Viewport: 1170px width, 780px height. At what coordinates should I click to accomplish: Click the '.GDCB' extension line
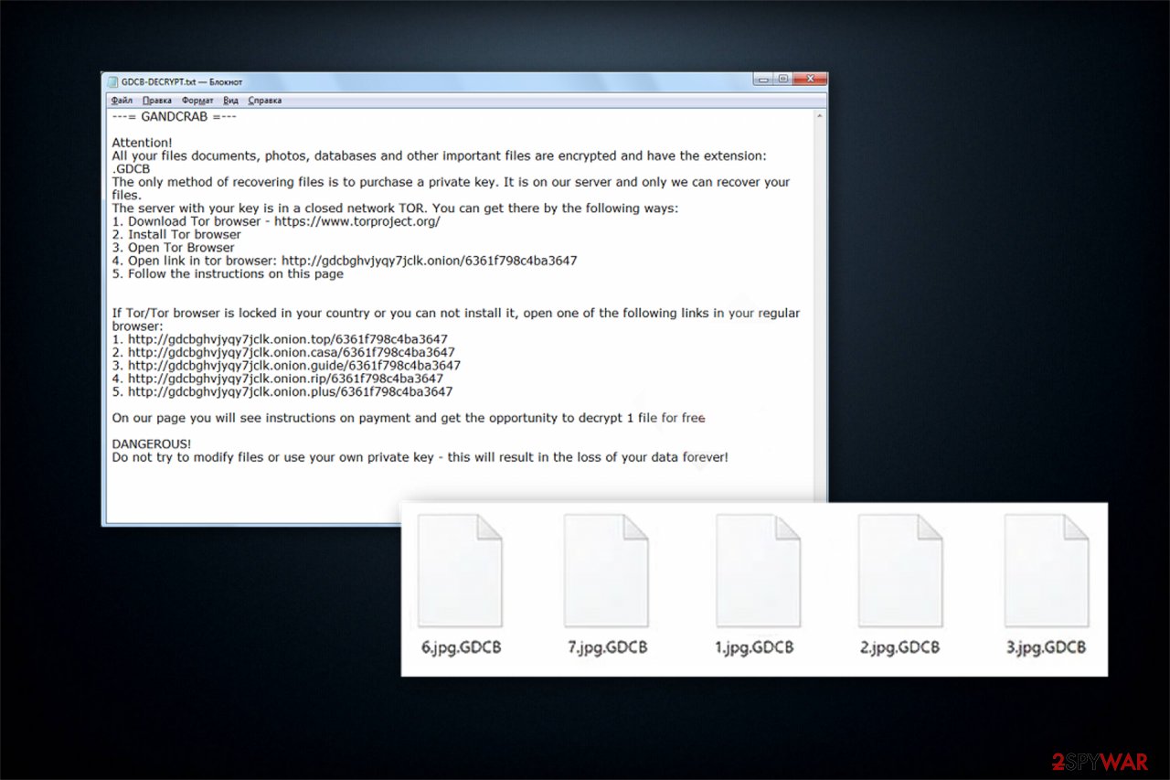(131, 169)
